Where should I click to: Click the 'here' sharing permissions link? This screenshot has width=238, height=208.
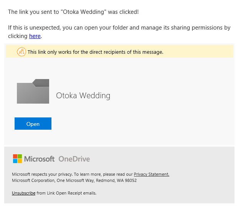pos(35,36)
